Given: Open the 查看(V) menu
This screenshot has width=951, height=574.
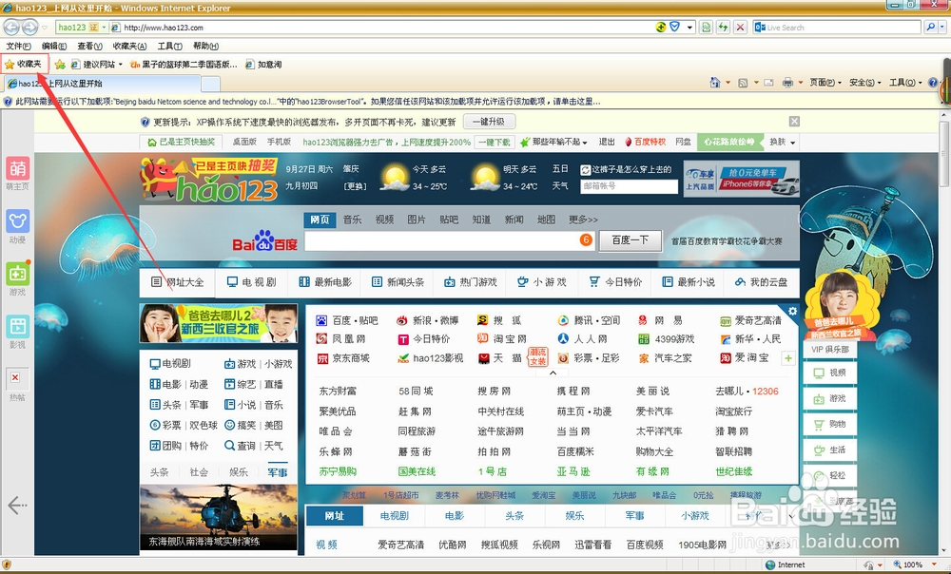Looking at the screenshot, I should pyautogui.click(x=89, y=46).
